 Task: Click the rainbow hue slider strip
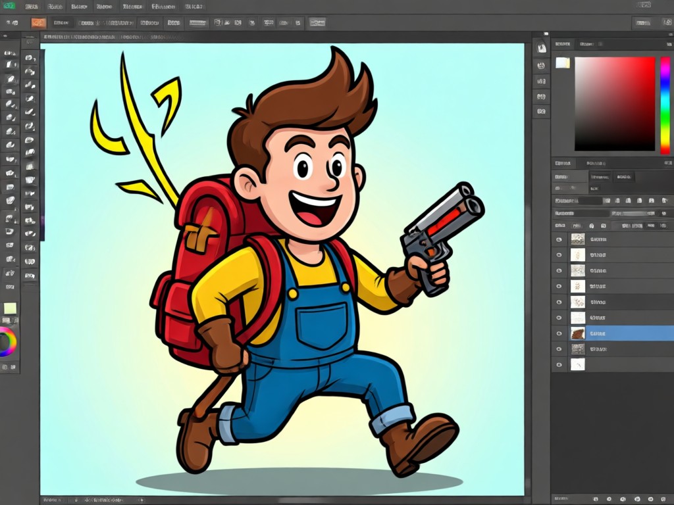(665, 105)
